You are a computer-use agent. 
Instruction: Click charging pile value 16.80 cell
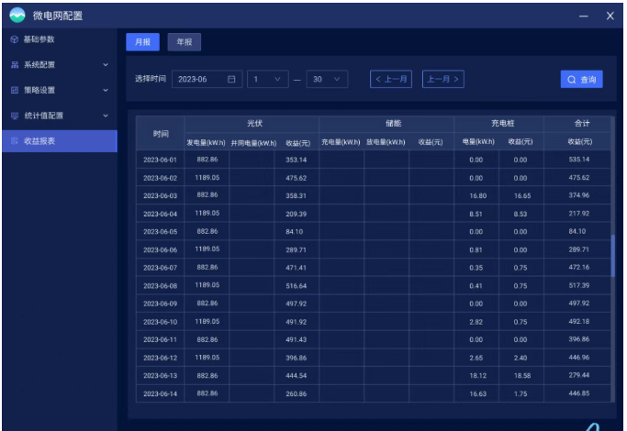(x=478, y=195)
